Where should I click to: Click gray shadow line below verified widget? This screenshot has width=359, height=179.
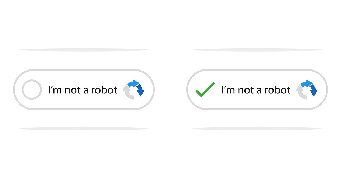tap(257, 129)
